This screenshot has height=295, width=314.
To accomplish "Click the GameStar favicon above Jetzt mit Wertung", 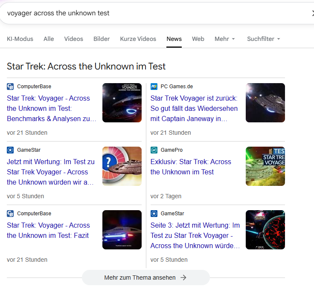I will point(10,150).
